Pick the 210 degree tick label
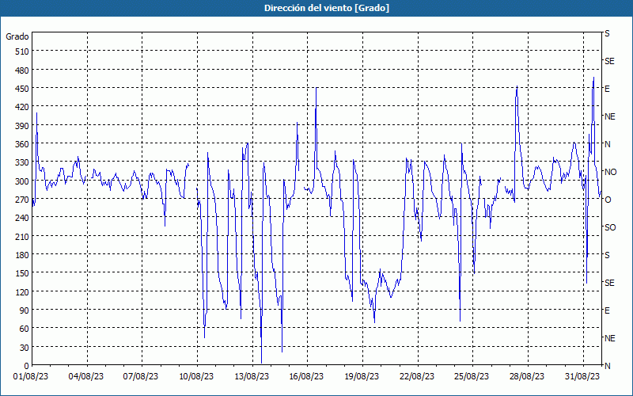 point(22,236)
